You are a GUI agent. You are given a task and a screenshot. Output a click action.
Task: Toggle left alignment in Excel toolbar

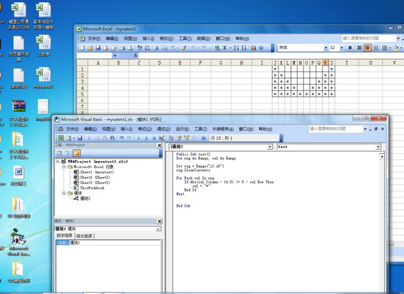pyautogui.click(x=360, y=48)
